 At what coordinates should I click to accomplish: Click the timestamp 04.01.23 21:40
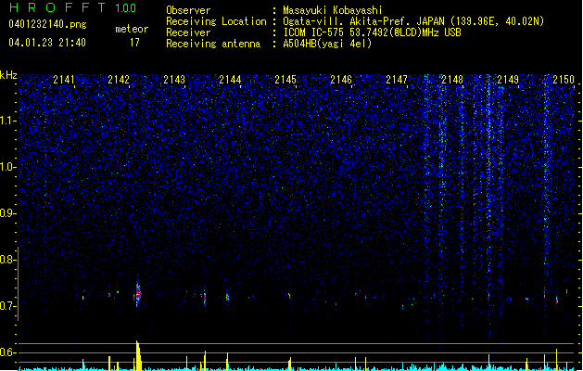47,43
